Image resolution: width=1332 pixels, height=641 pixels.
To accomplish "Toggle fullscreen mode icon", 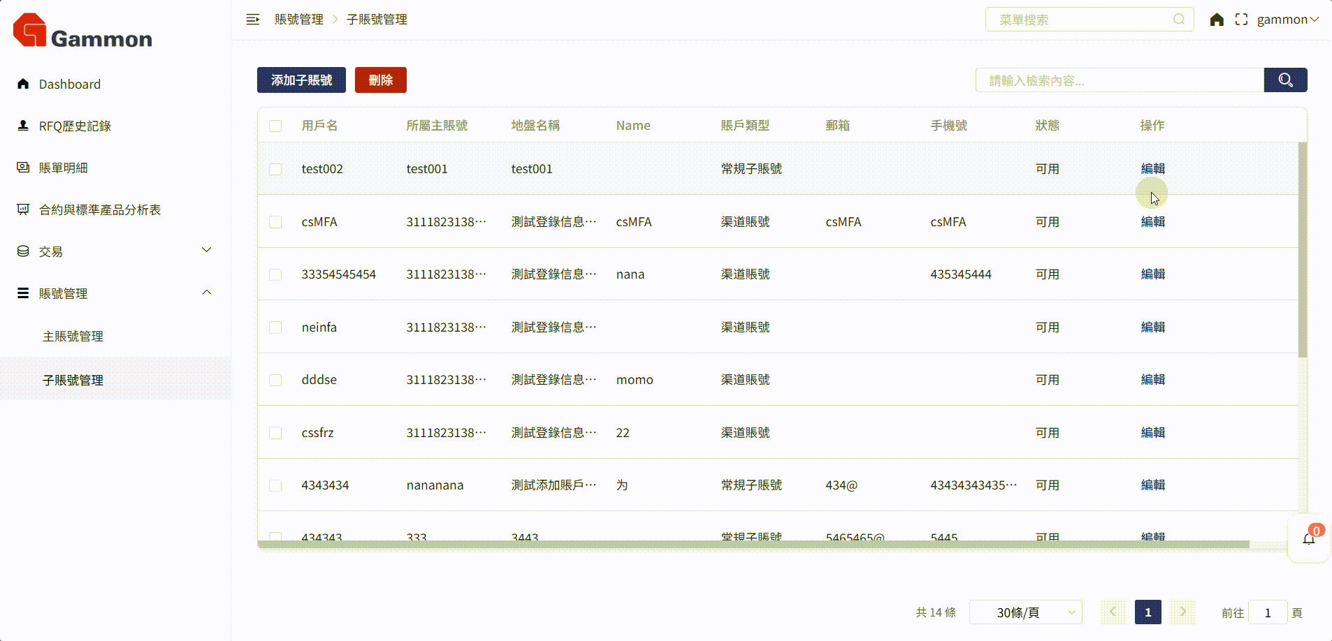I will pos(1241,20).
